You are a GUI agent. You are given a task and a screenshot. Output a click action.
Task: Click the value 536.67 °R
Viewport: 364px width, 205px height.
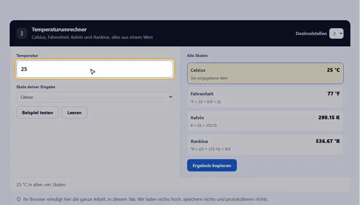point(328,141)
